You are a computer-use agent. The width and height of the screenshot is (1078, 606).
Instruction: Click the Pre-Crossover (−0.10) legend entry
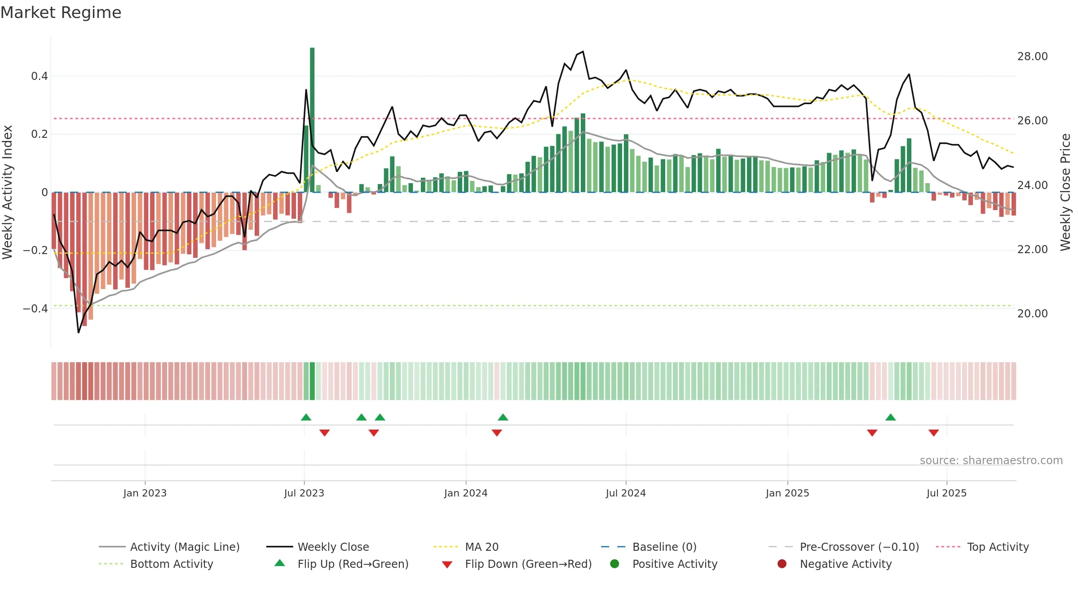coord(844,547)
